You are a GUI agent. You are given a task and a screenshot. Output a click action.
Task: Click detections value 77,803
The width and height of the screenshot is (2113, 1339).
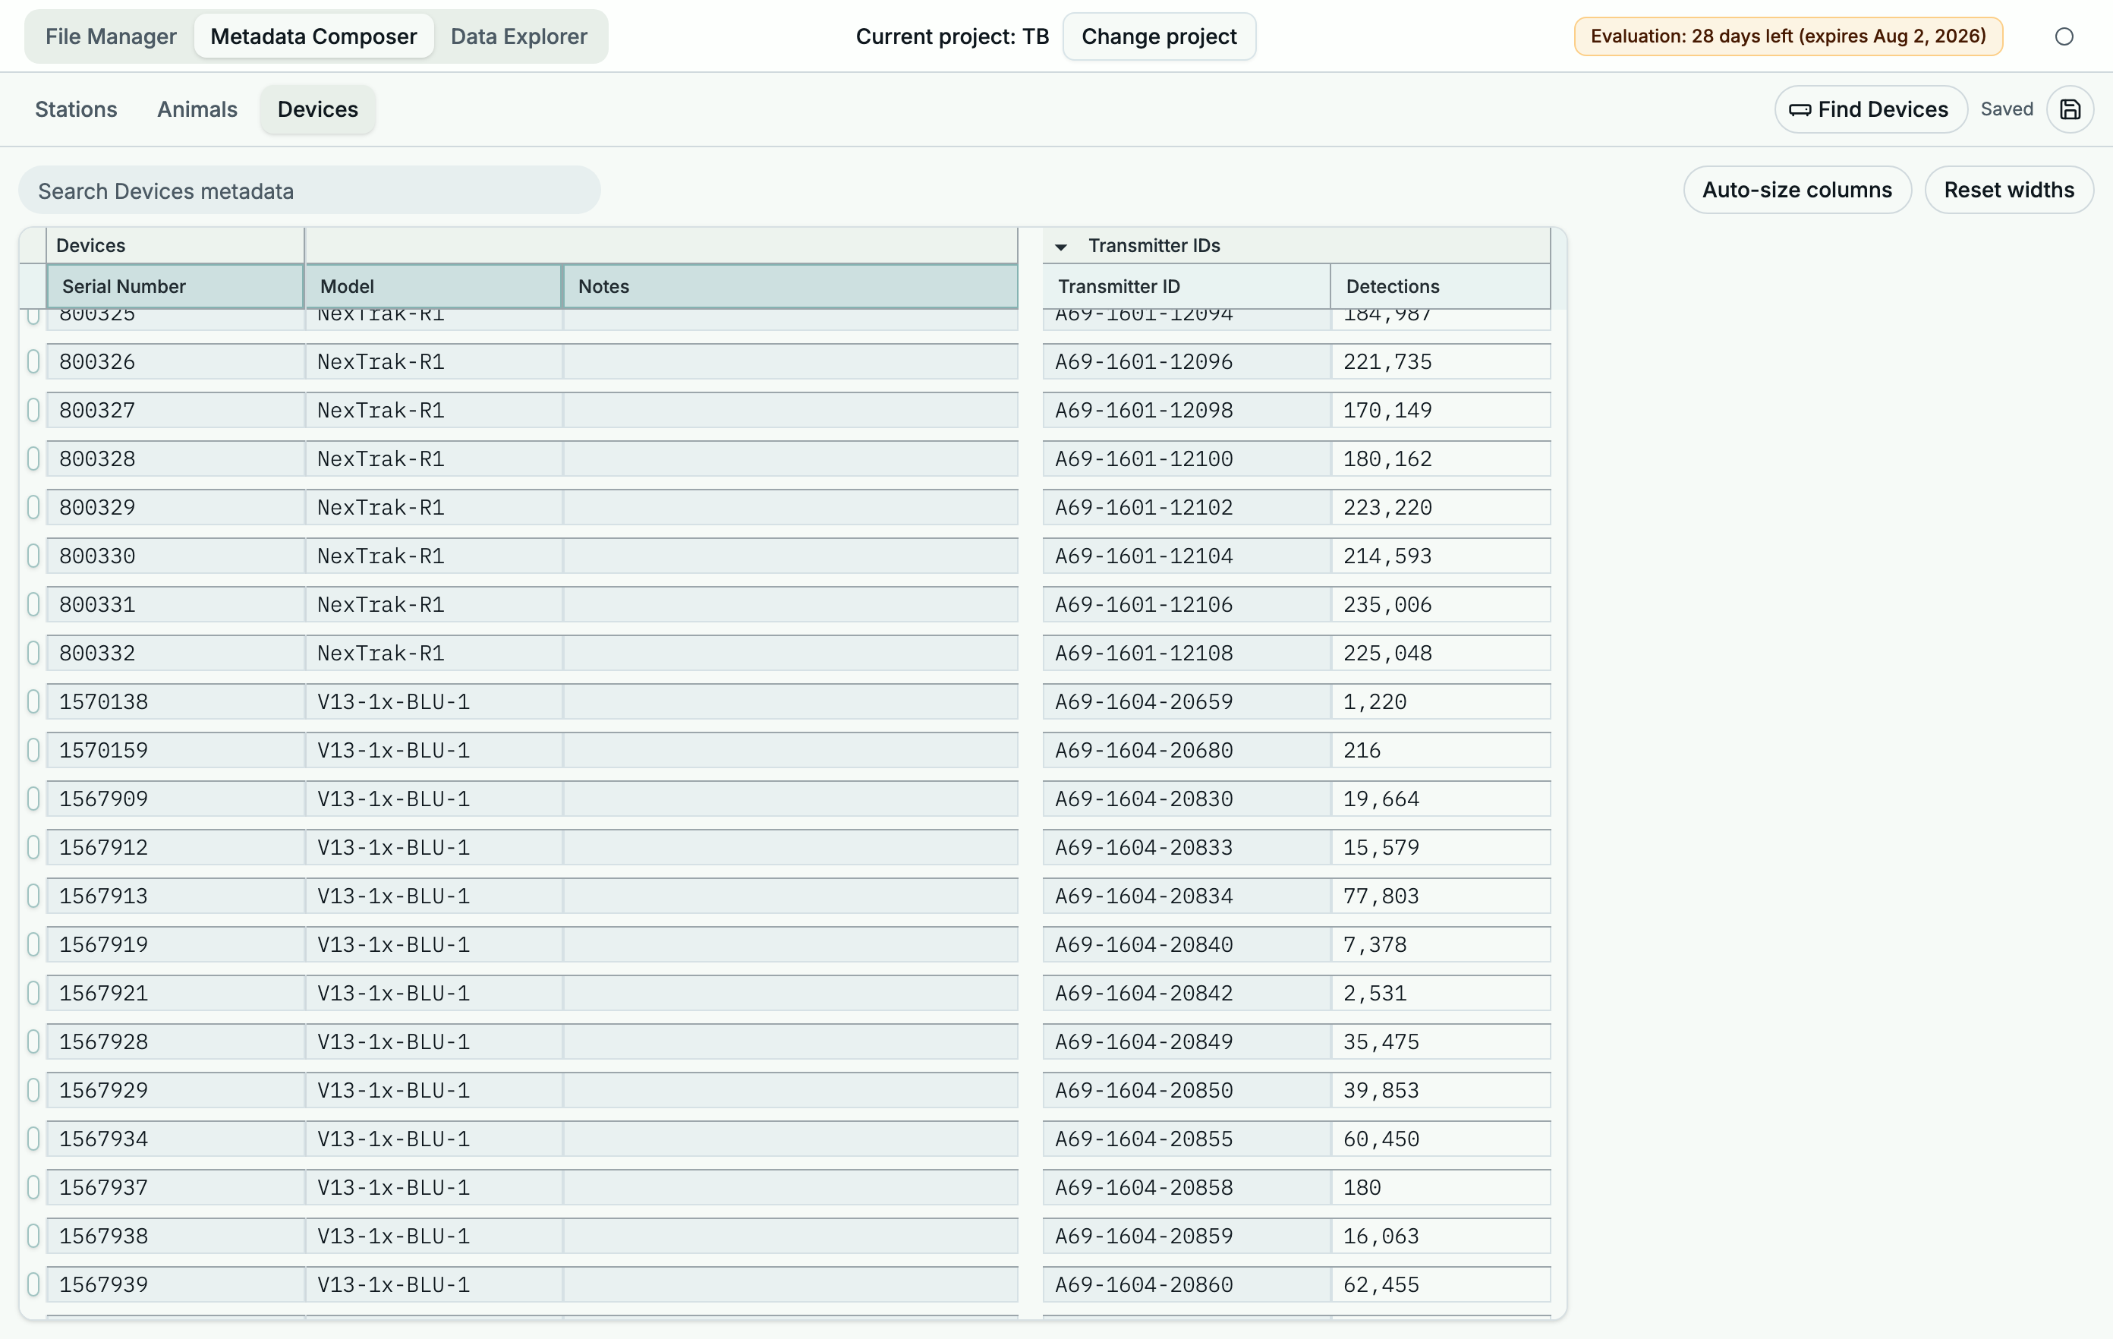(x=1441, y=896)
